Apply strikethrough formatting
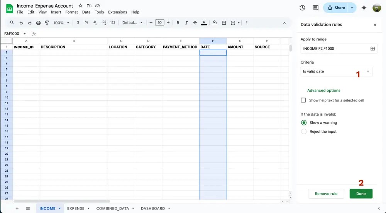Screen dimensions: 386x213 195,23
